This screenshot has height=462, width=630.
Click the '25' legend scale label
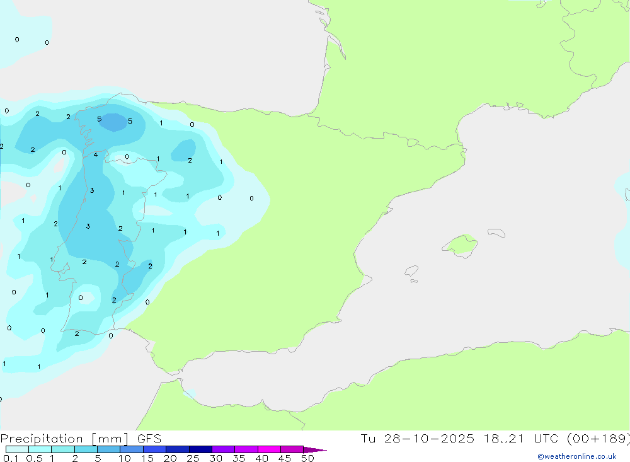point(193,458)
